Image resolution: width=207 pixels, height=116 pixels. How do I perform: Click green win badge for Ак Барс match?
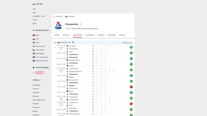click(x=131, y=47)
